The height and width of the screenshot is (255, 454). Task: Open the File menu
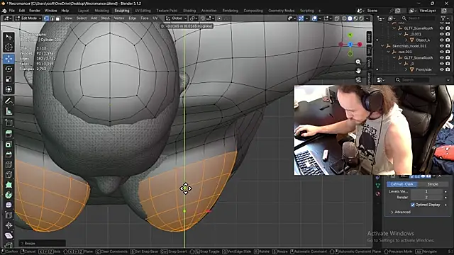[x=11, y=11]
